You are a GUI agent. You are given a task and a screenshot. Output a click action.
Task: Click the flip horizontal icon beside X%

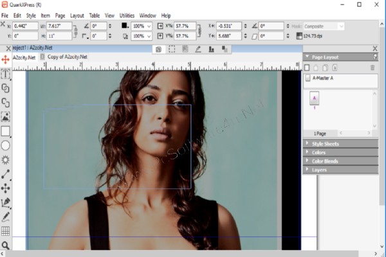(160, 26)
